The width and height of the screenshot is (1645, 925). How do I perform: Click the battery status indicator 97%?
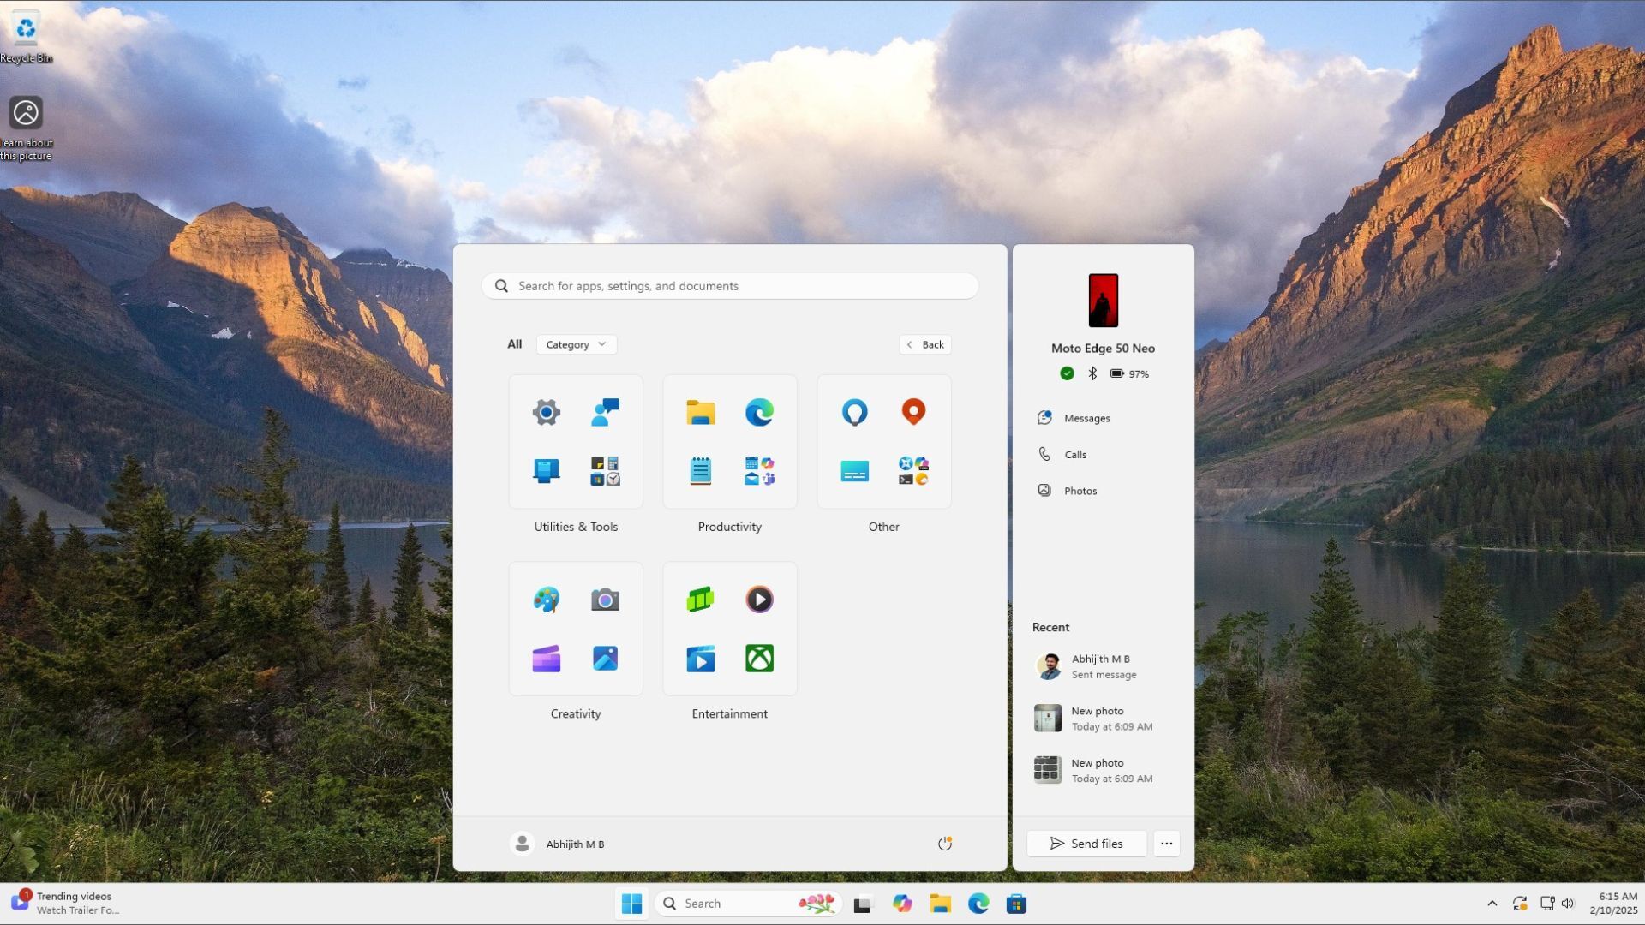[x=1128, y=373]
